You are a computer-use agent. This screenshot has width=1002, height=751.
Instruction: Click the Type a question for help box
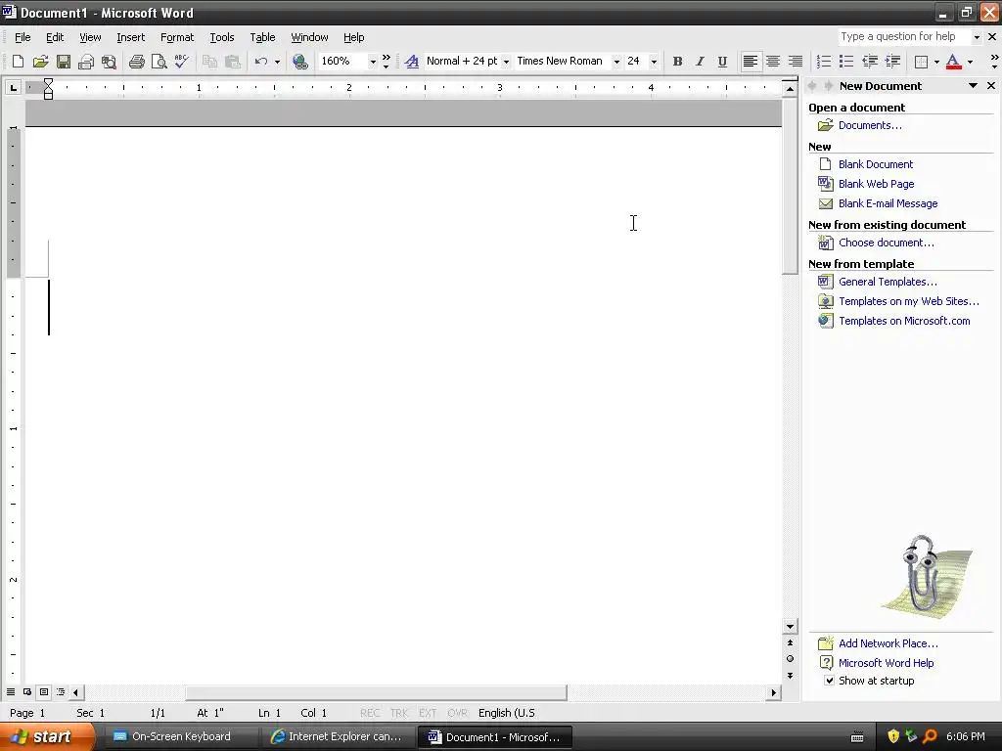pos(903,37)
